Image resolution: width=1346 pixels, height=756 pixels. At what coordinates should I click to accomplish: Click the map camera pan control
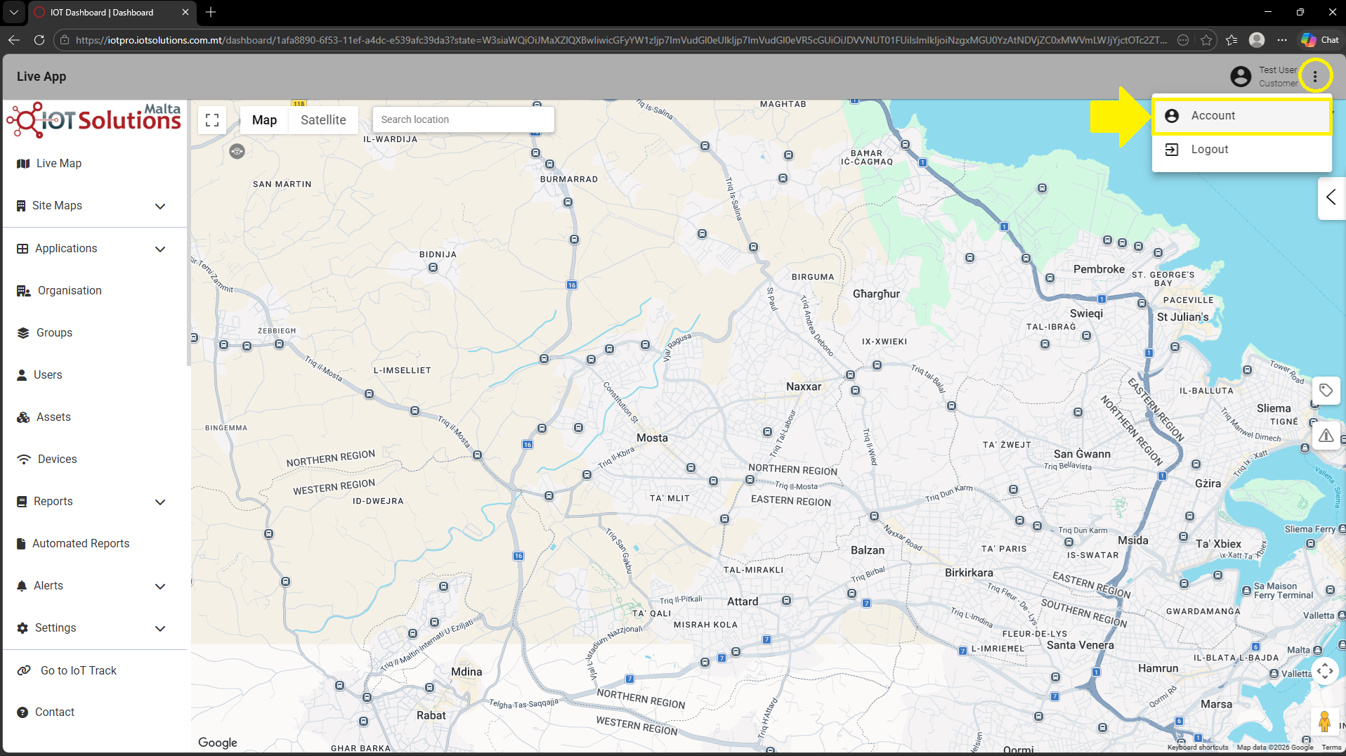pyautogui.click(x=1325, y=671)
